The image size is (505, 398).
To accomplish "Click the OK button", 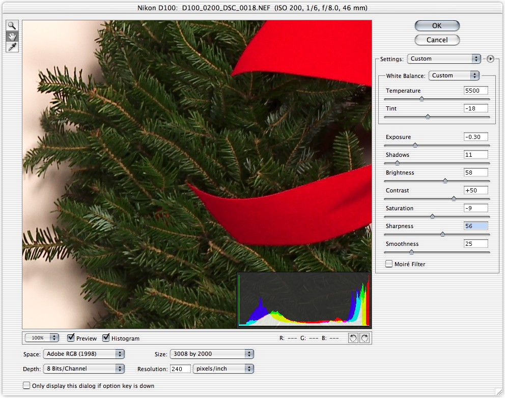I will click(437, 25).
